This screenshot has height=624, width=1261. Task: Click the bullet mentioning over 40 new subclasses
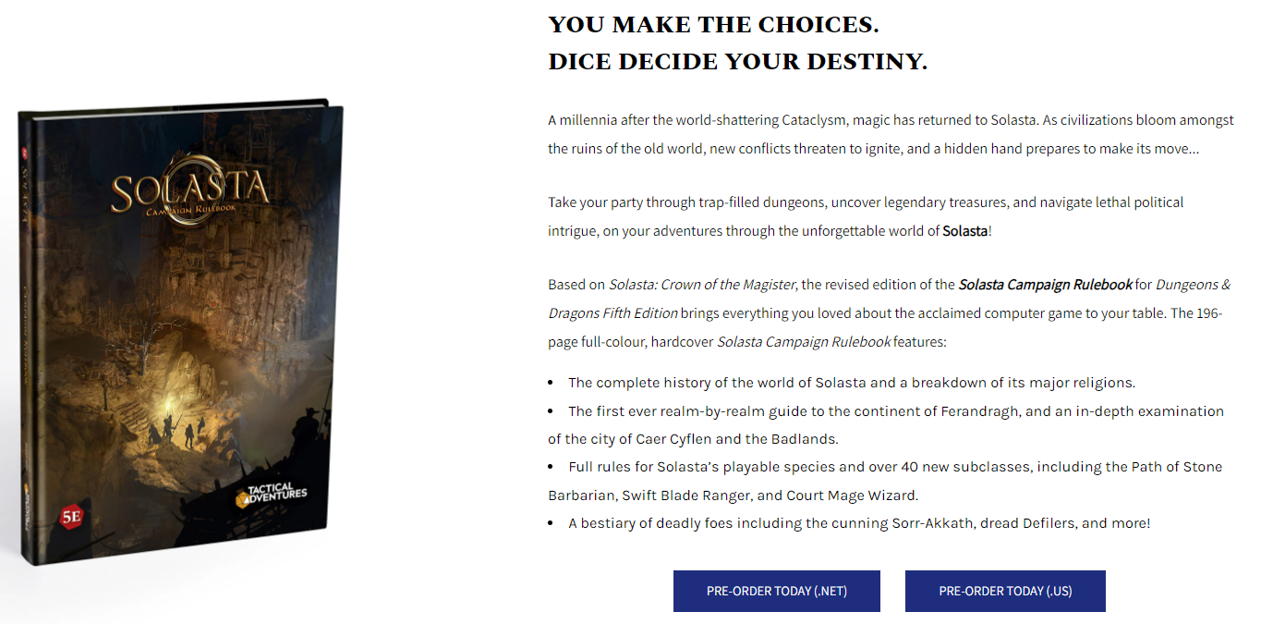885,481
